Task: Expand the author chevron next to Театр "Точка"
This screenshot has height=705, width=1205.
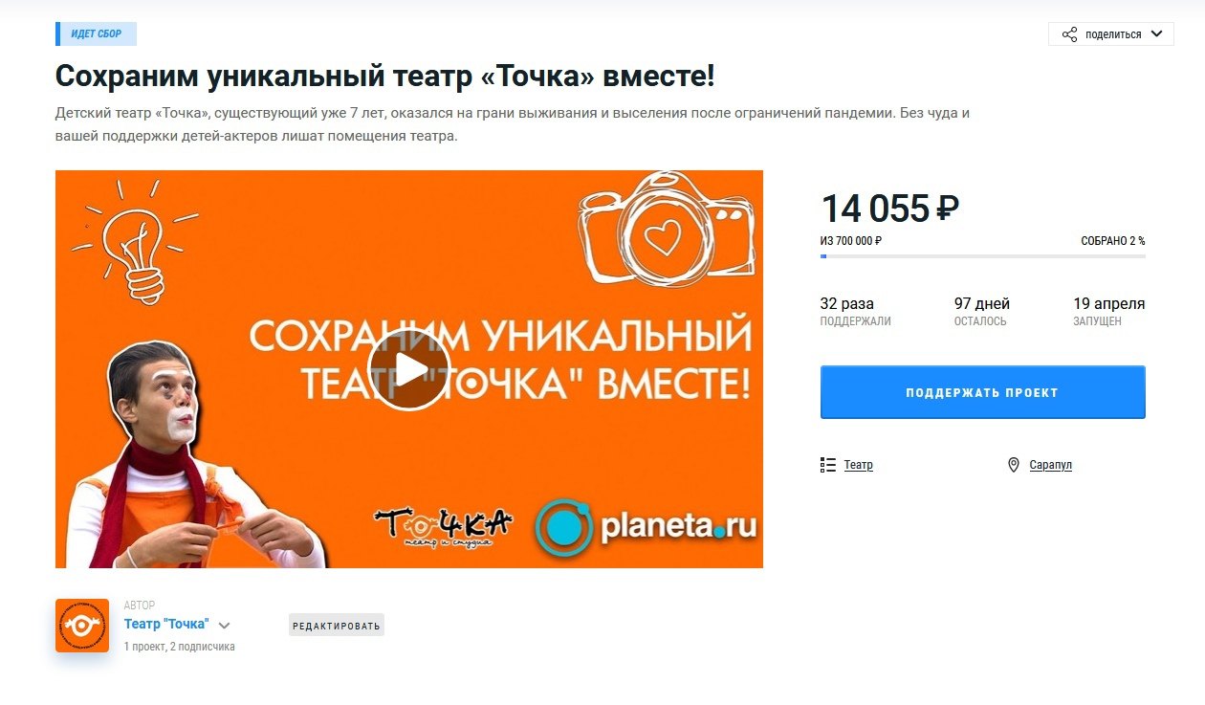Action: point(224,626)
